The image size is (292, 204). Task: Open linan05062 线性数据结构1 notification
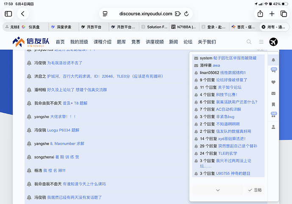pyautogui.click(x=228, y=73)
